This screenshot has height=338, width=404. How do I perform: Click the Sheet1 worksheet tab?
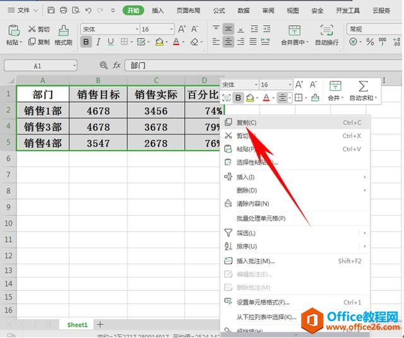[x=78, y=324]
